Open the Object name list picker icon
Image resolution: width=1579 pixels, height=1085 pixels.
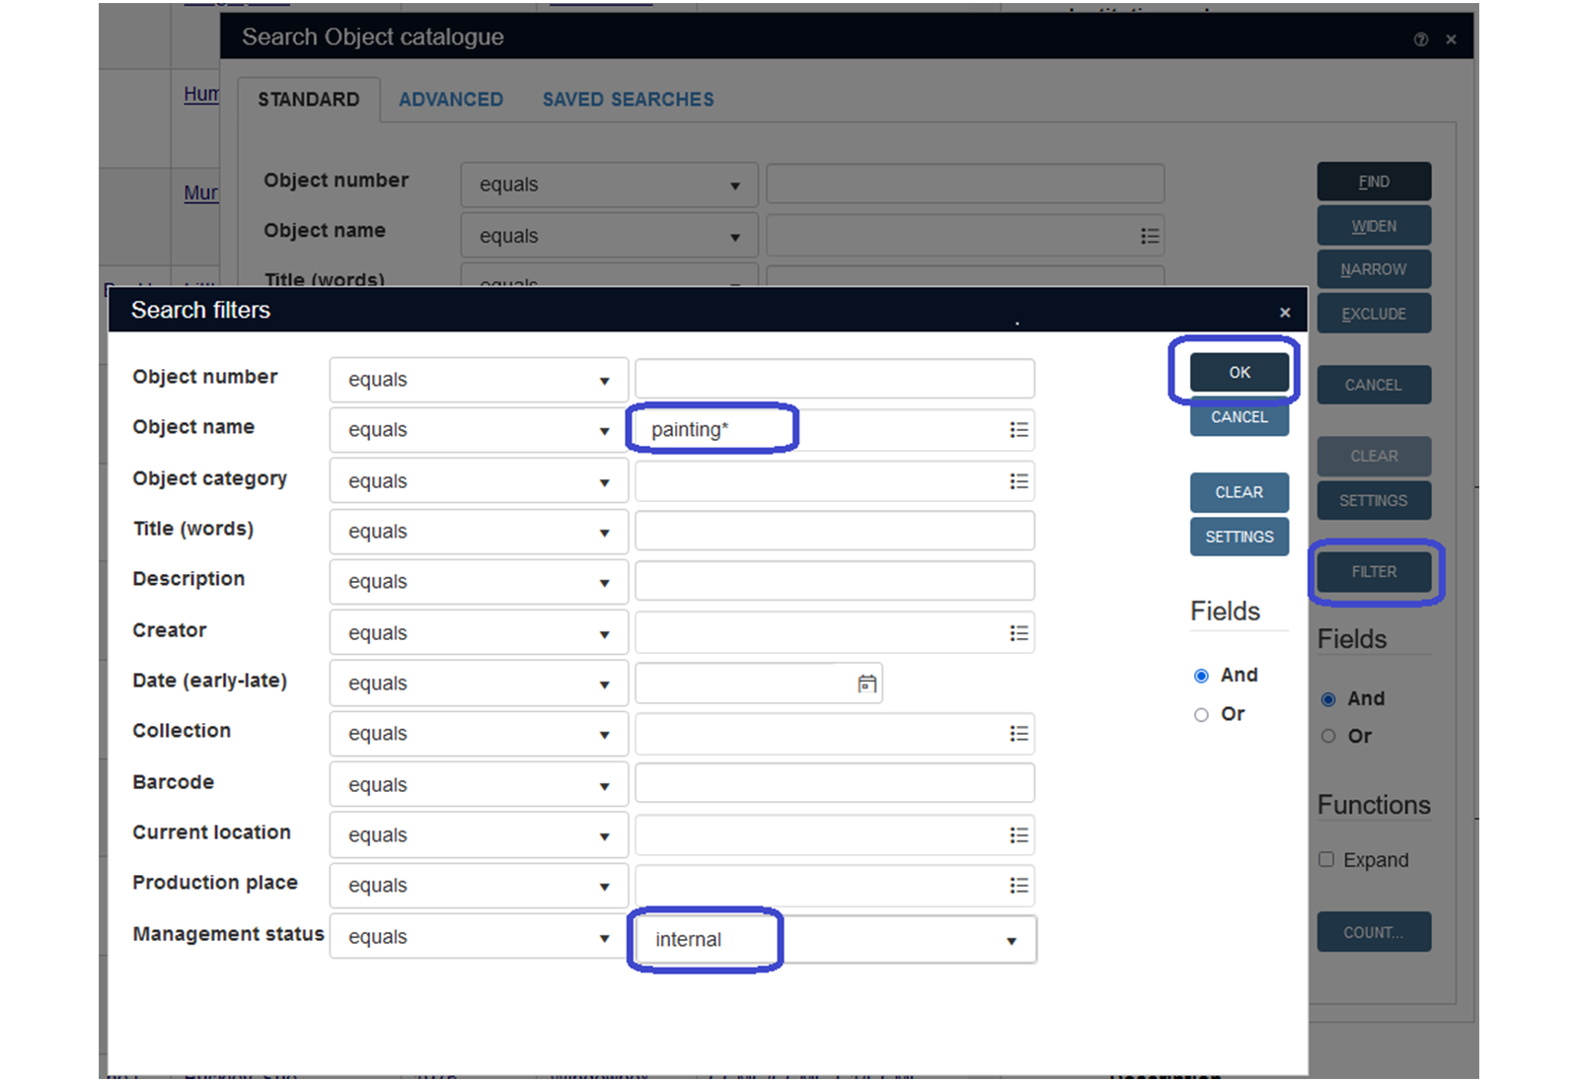click(1018, 430)
